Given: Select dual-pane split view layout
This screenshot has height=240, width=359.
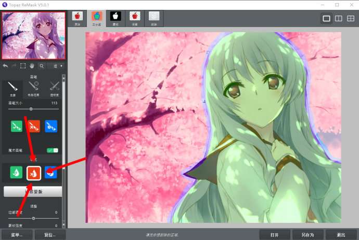Looking at the screenshot, I should pyautogui.click(x=338, y=19).
